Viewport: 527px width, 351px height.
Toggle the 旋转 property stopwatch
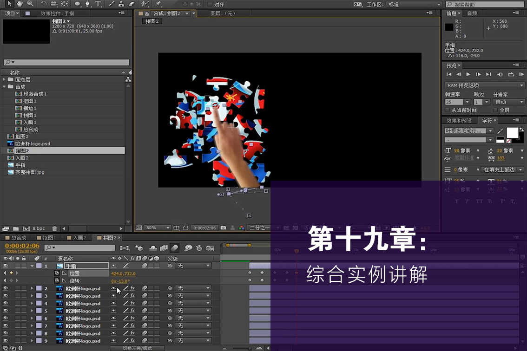point(57,280)
